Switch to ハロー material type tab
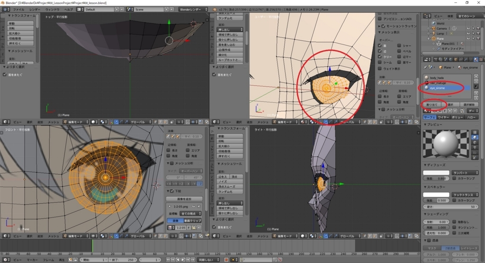Screen dimensions: 485x263 click(x=471, y=117)
